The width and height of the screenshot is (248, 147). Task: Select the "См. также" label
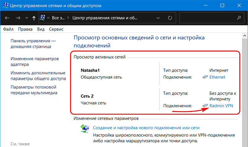click(x=20, y=144)
